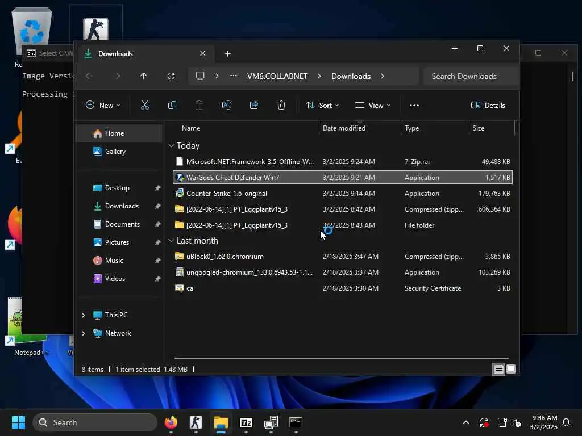
Task: Open the New dropdown menu
Action: 103,105
